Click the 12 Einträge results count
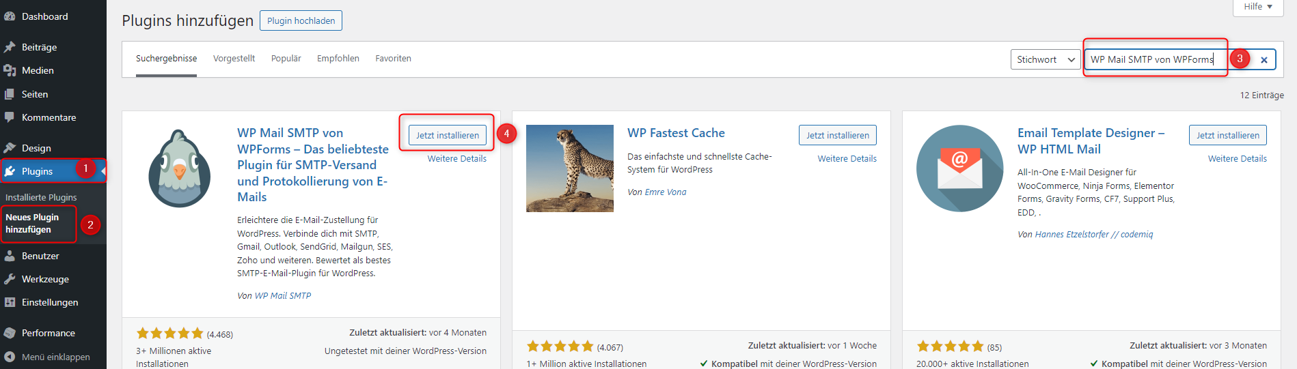The height and width of the screenshot is (369, 1297). point(1262,95)
